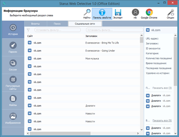Sort by the Заголовок column header

112,36
